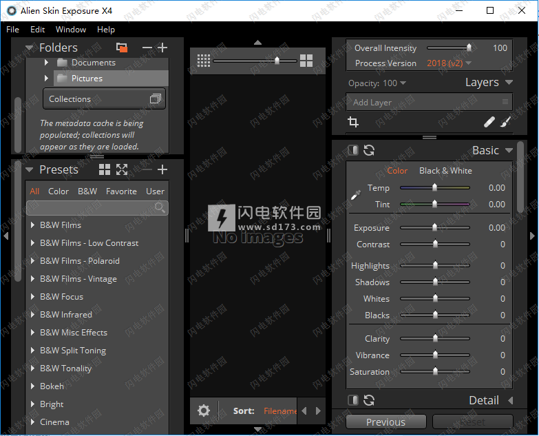The width and height of the screenshot is (539, 436).
Task: Collapse the Folders panel
Action: pos(30,48)
